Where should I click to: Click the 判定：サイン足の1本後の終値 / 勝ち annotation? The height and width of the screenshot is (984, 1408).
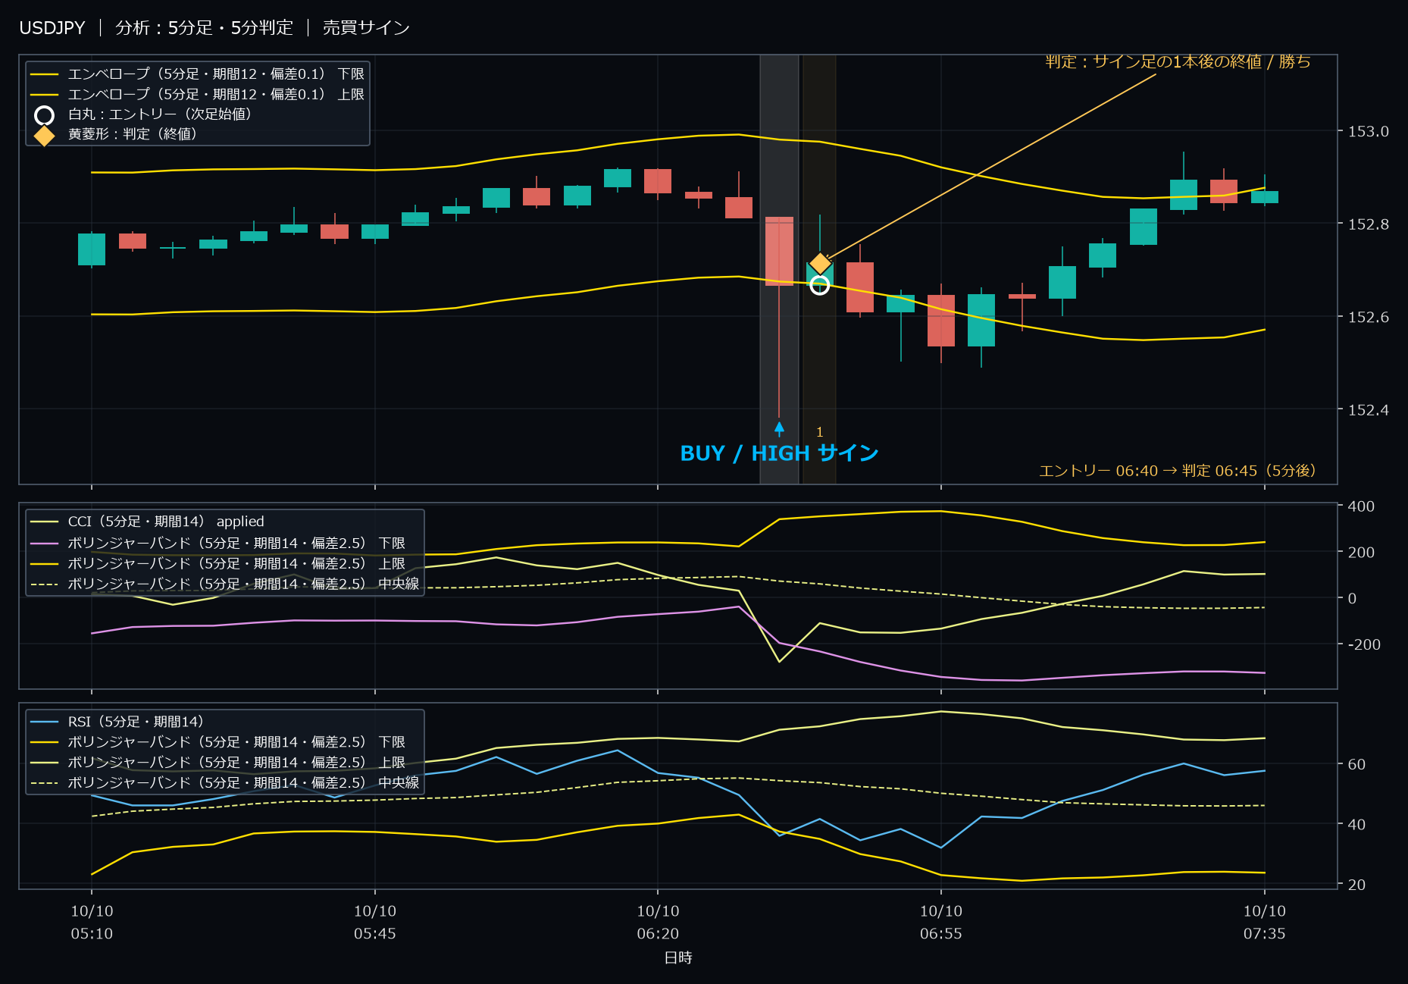click(x=1178, y=62)
